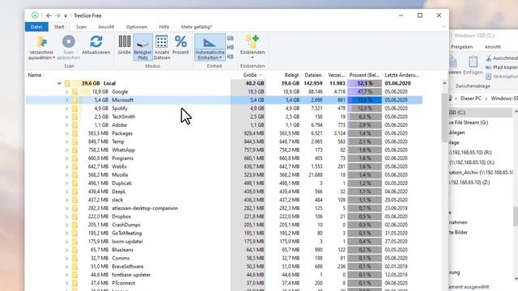Expand the TechSmith folder node
Image resolution: width=518 pixels, height=291 pixels.
(66, 116)
